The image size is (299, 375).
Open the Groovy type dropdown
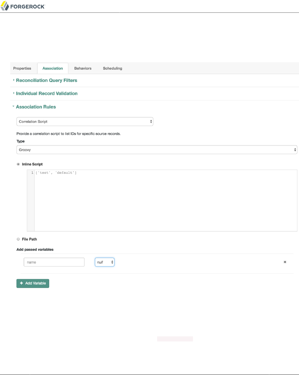pyautogui.click(x=157, y=149)
